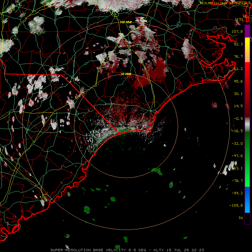
Task: Click the 45.6 velocity scale value
Action: [x=238, y=81]
